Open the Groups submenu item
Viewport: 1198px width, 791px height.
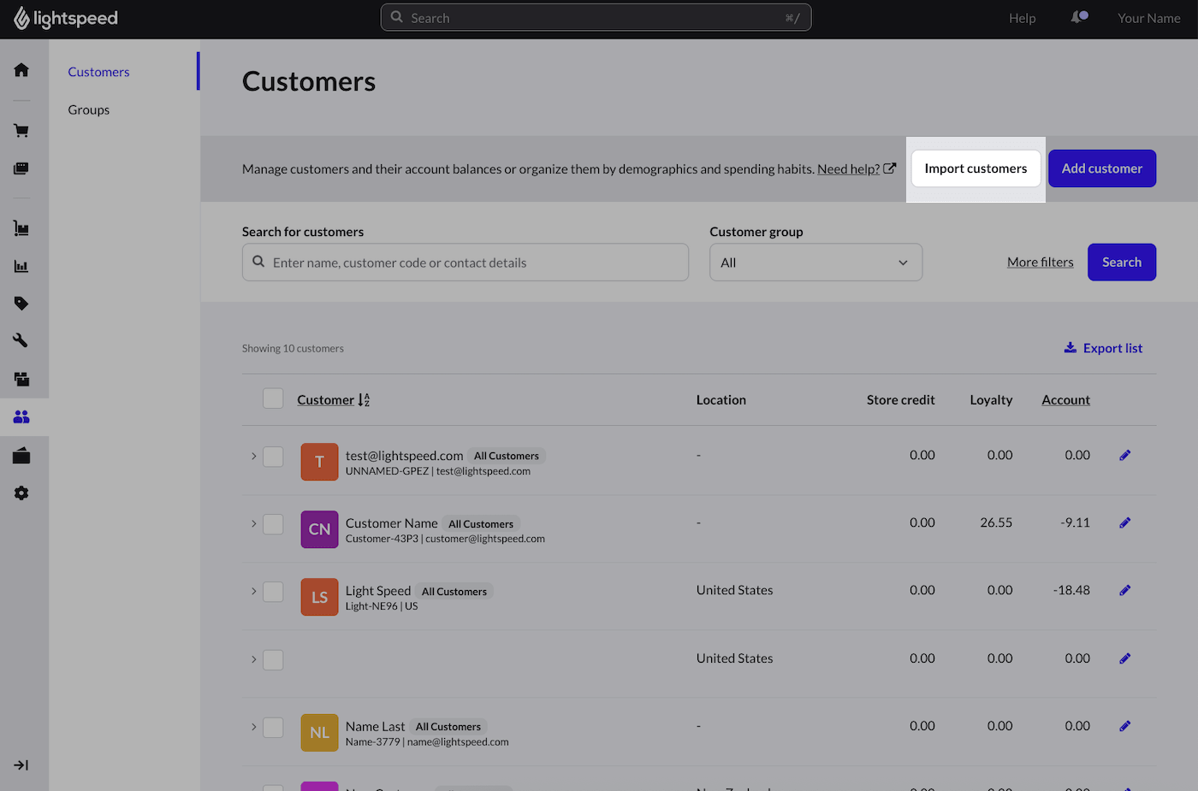(x=89, y=109)
